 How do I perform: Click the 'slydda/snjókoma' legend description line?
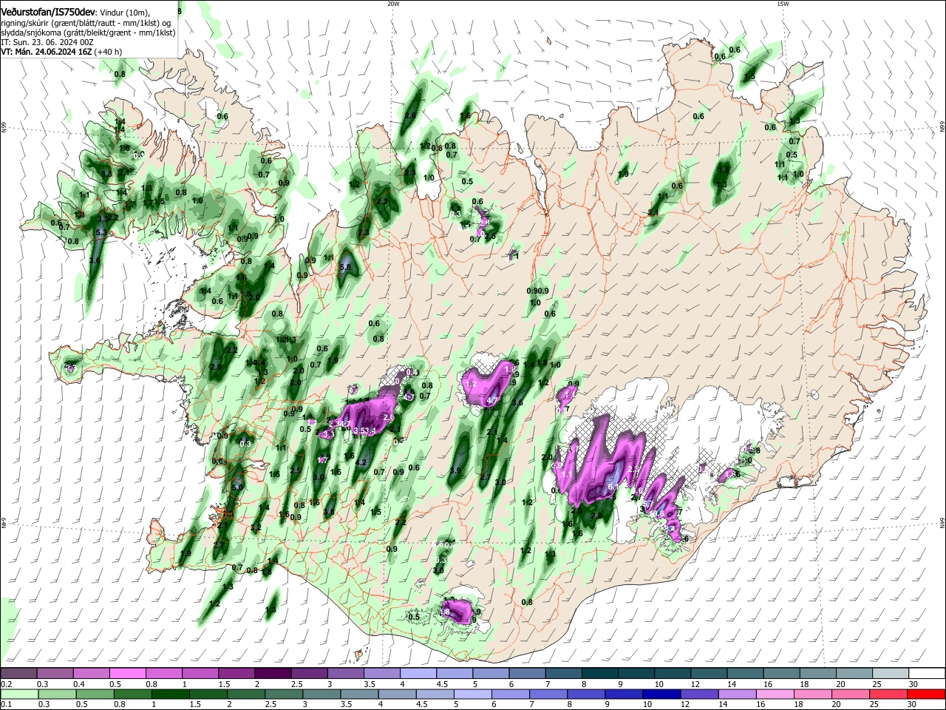[88, 33]
